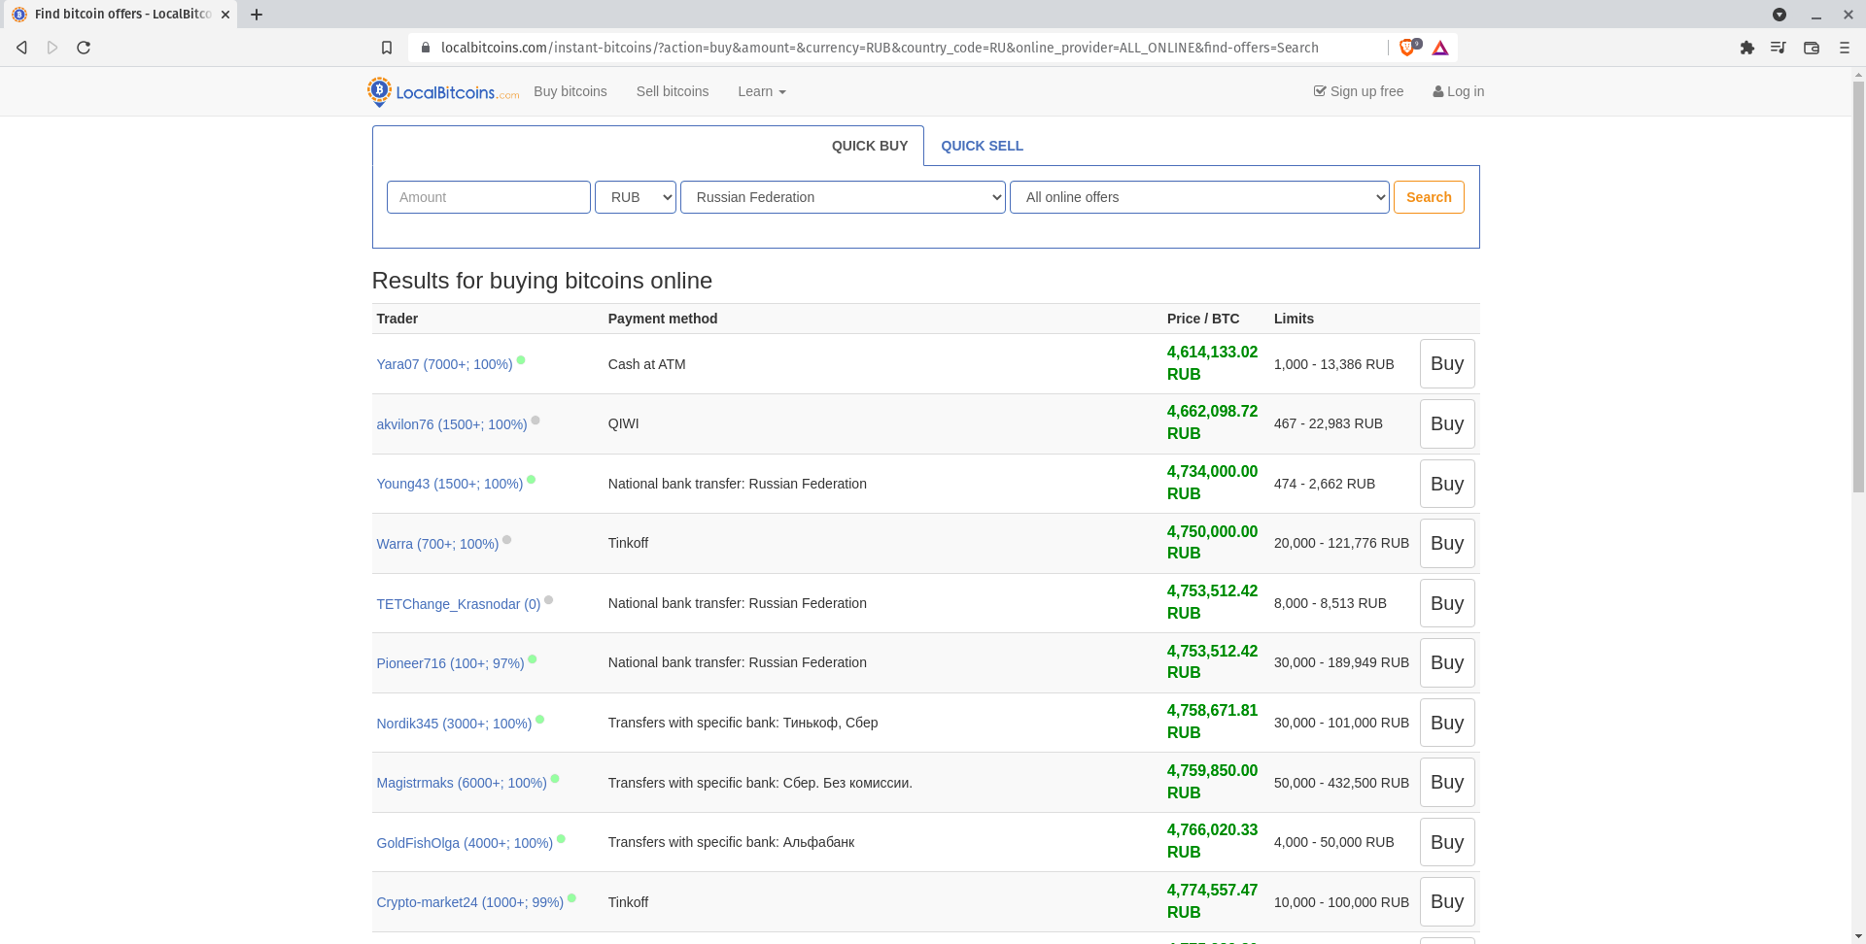Click Buy on the Warra Tinkoff offer
The image size is (1866, 944).
coord(1447,543)
